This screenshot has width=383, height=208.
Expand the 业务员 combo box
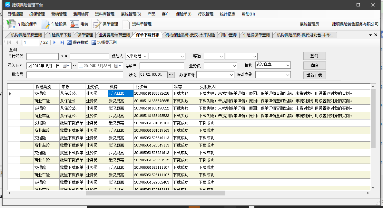234,66
